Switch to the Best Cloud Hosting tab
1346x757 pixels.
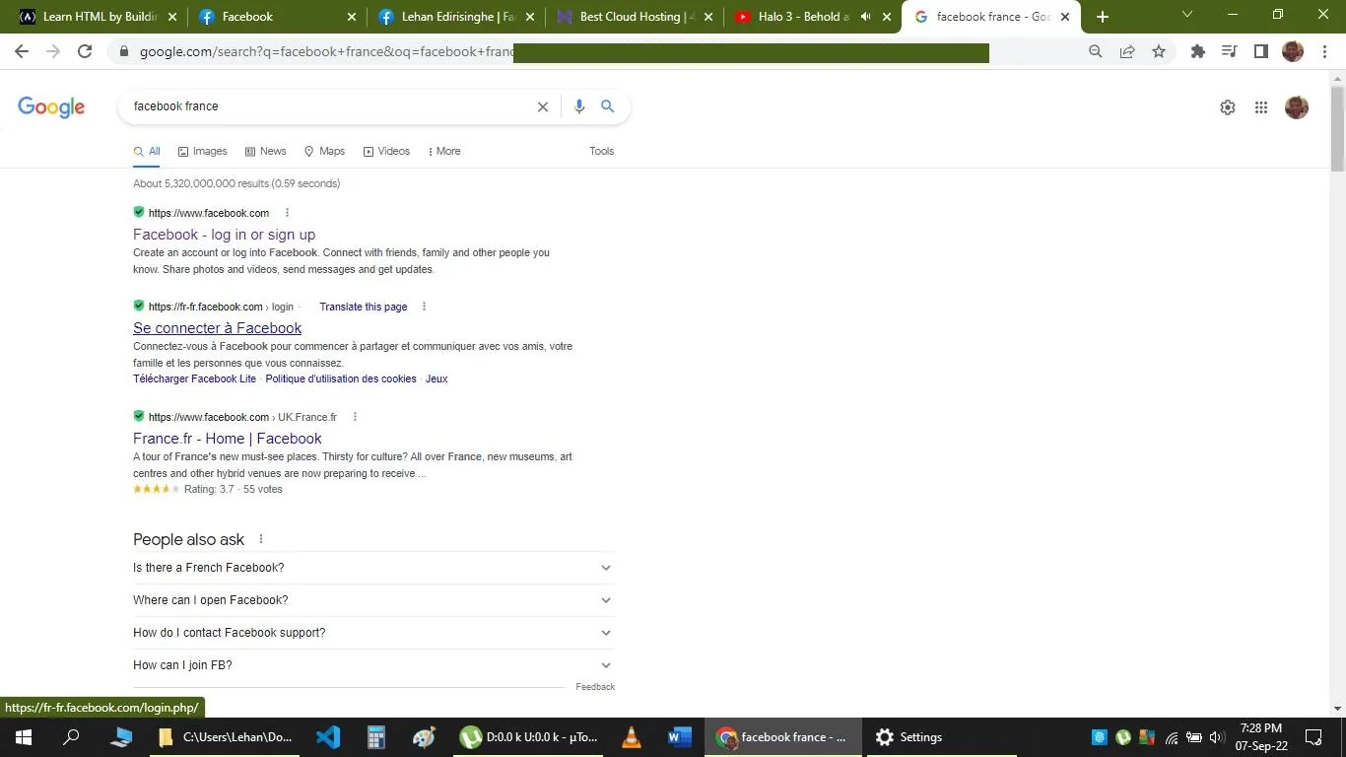tap(633, 17)
